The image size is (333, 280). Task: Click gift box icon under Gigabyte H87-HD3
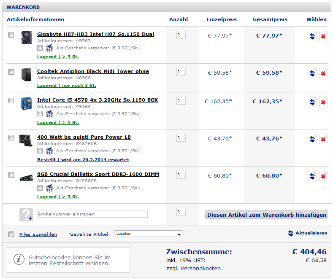49,48
